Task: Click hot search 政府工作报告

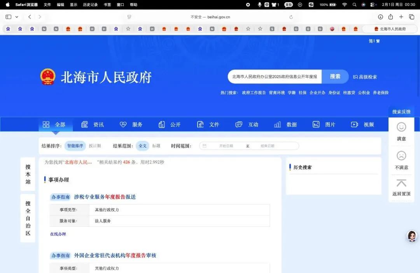Action: (254, 93)
